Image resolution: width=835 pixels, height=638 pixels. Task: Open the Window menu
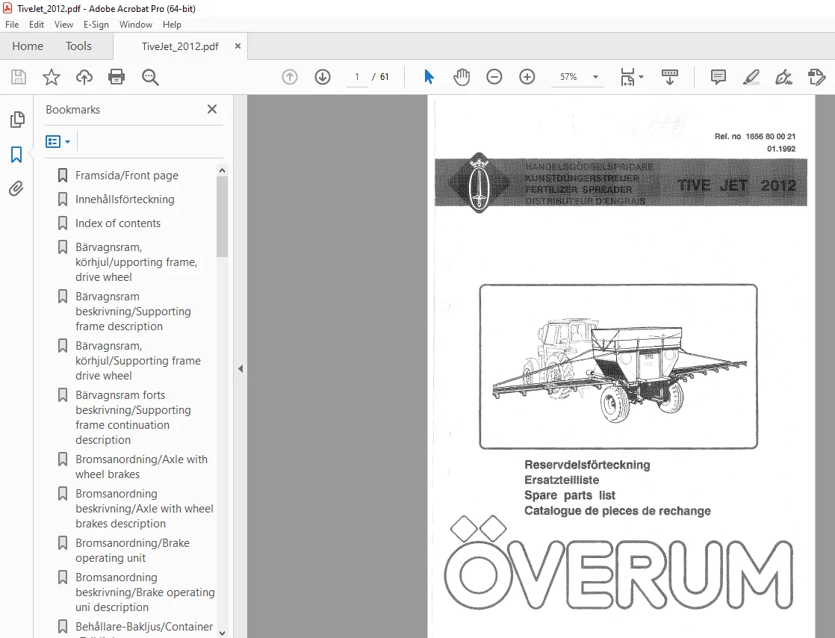(x=136, y=25)
